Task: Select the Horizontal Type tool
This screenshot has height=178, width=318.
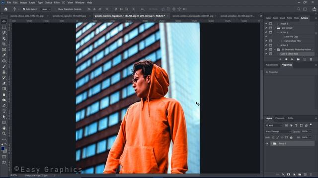Action: click(4, 111)
